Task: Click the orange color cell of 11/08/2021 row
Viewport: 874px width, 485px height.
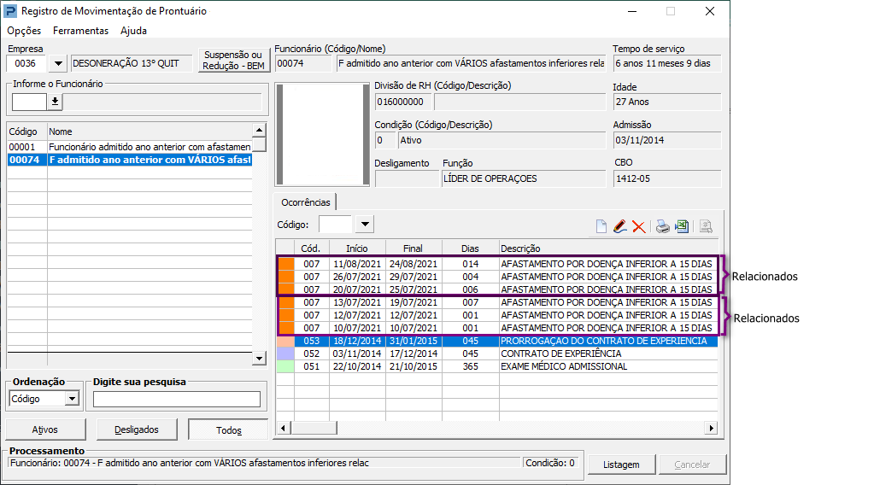Action: [x=286, y=264]
